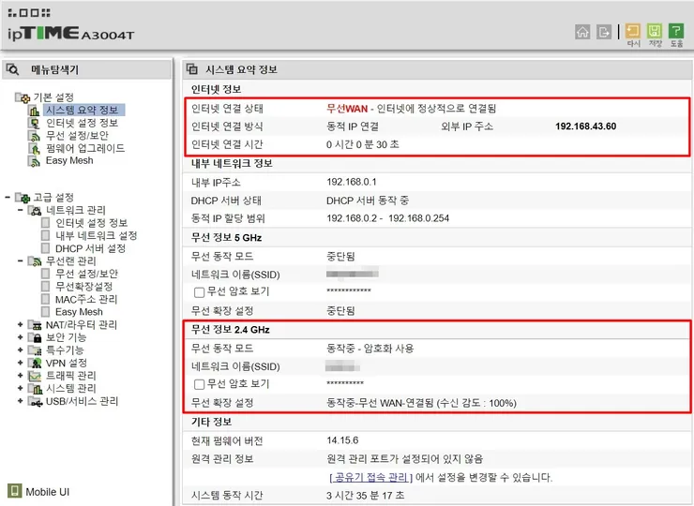Click the ipTIME A3004T logo

71,34
